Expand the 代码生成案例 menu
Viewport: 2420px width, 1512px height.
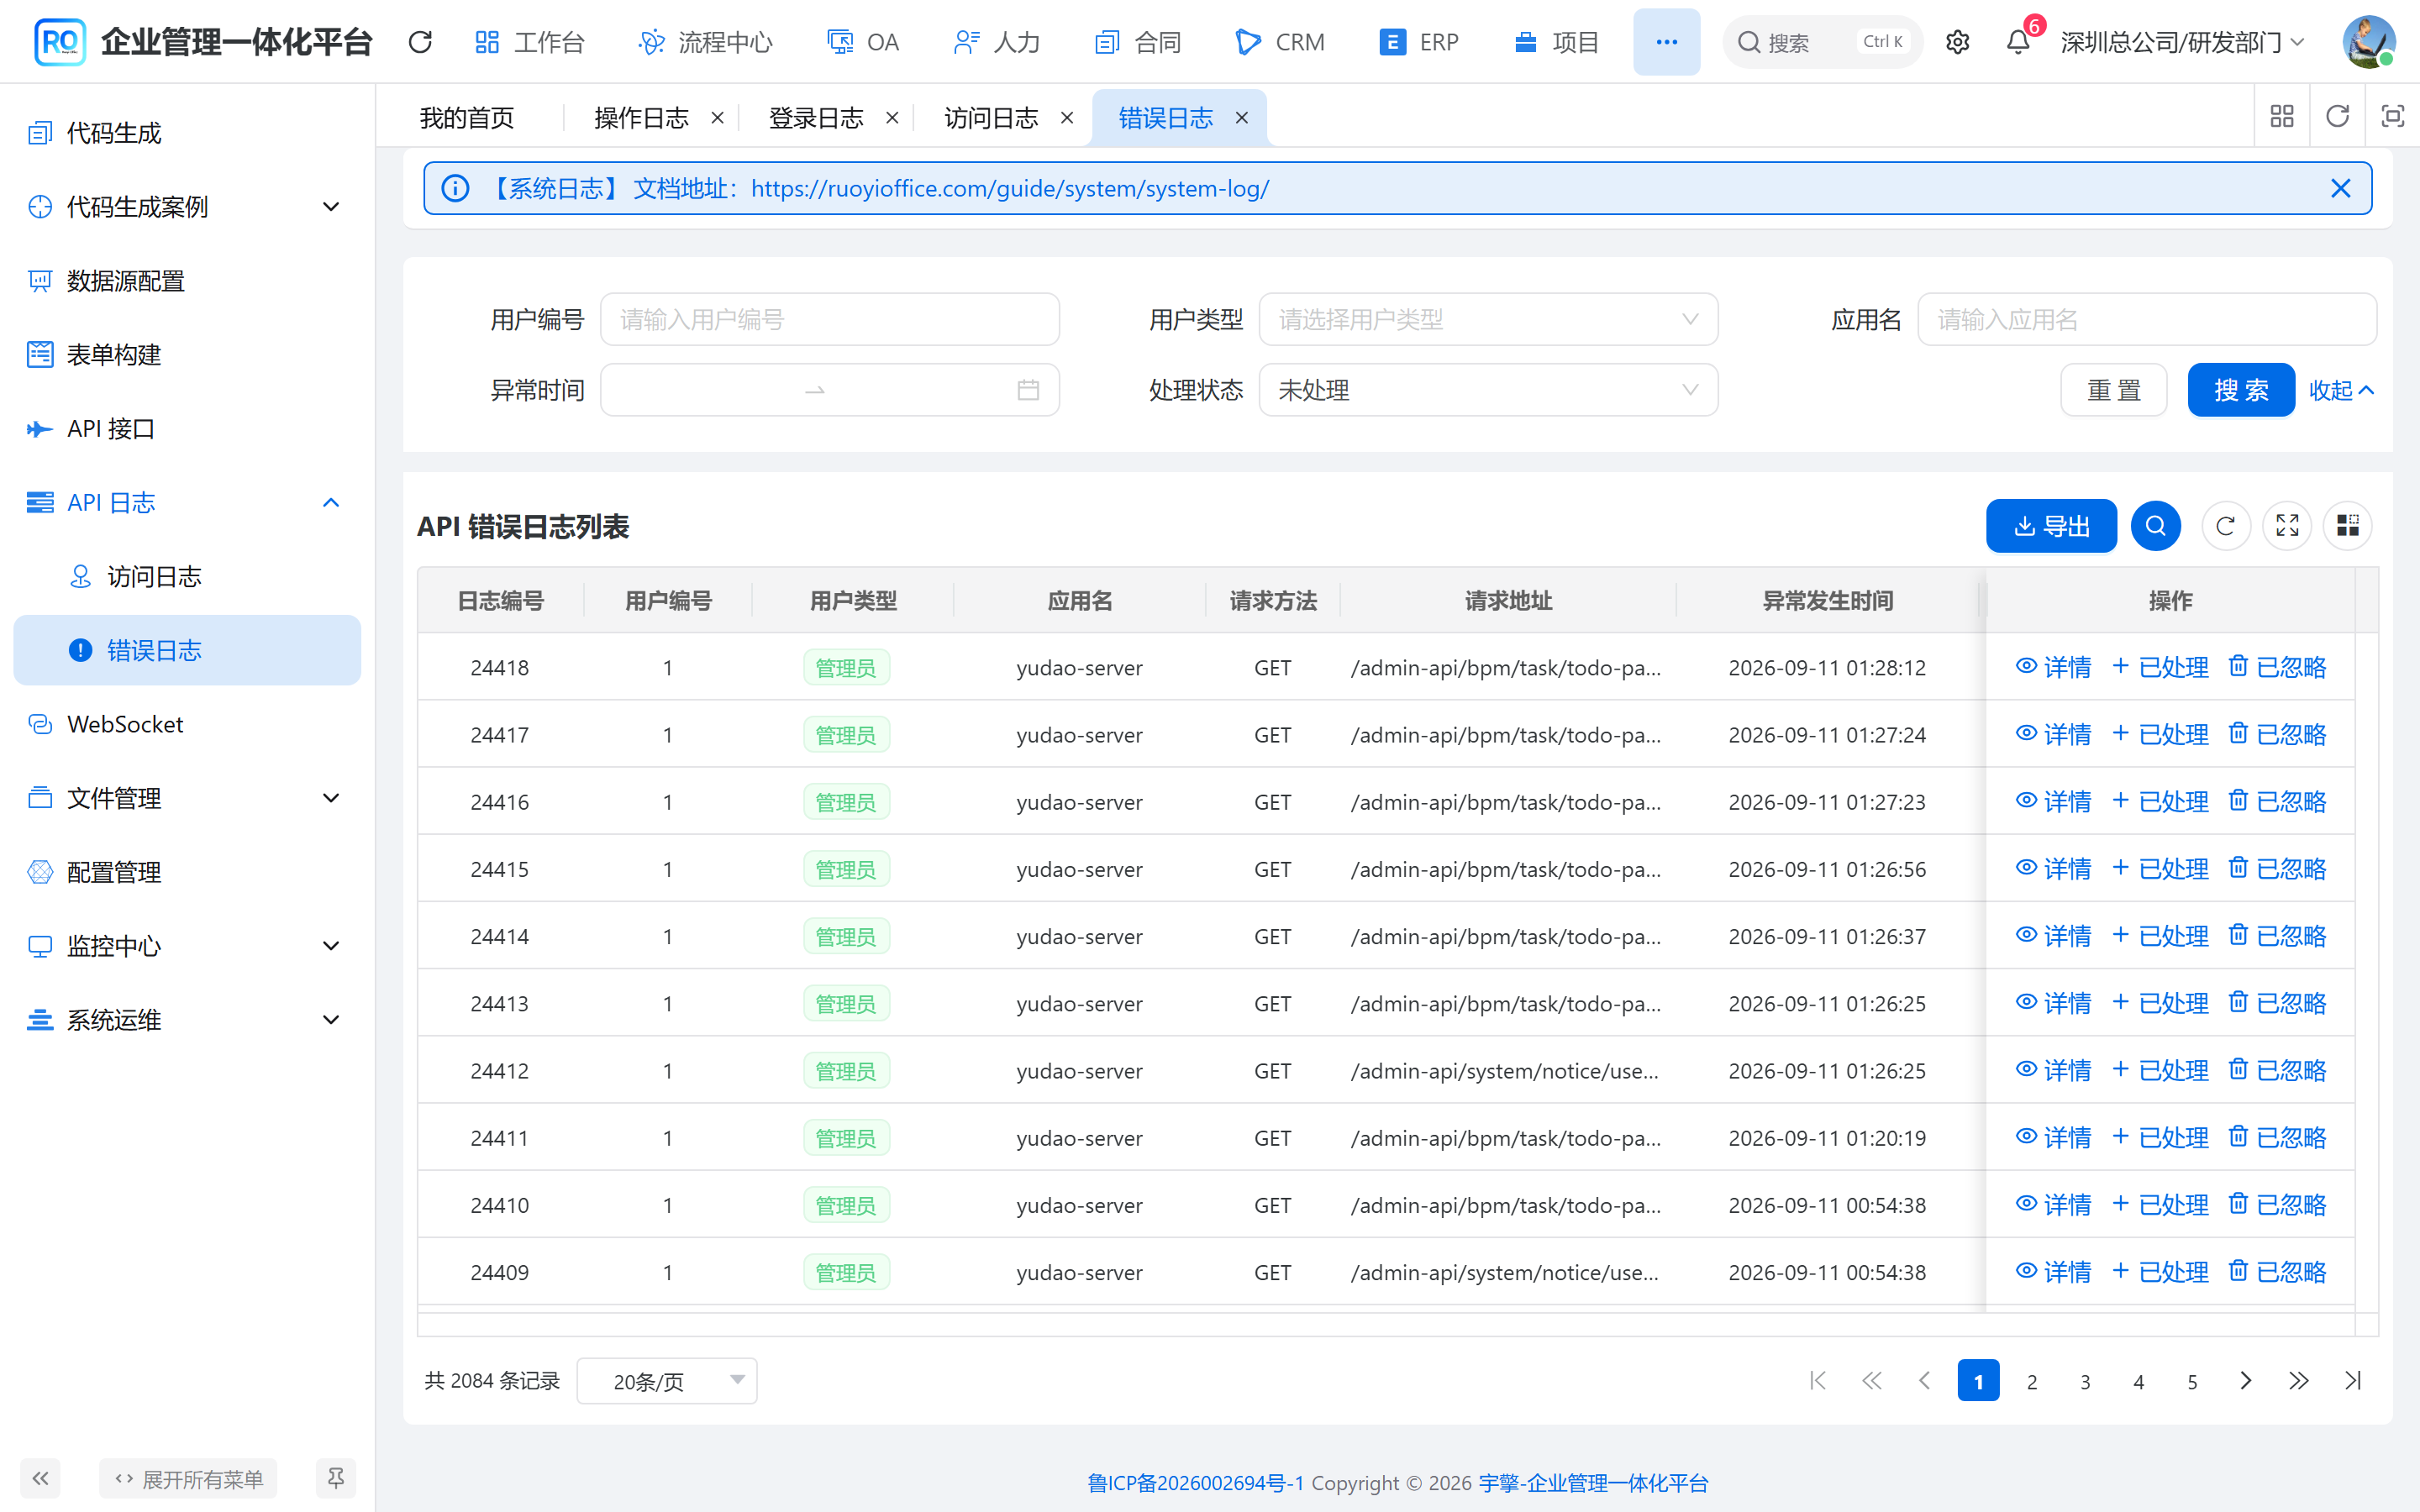pos(187,207)
